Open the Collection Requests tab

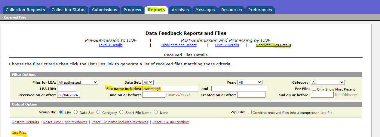25,10
